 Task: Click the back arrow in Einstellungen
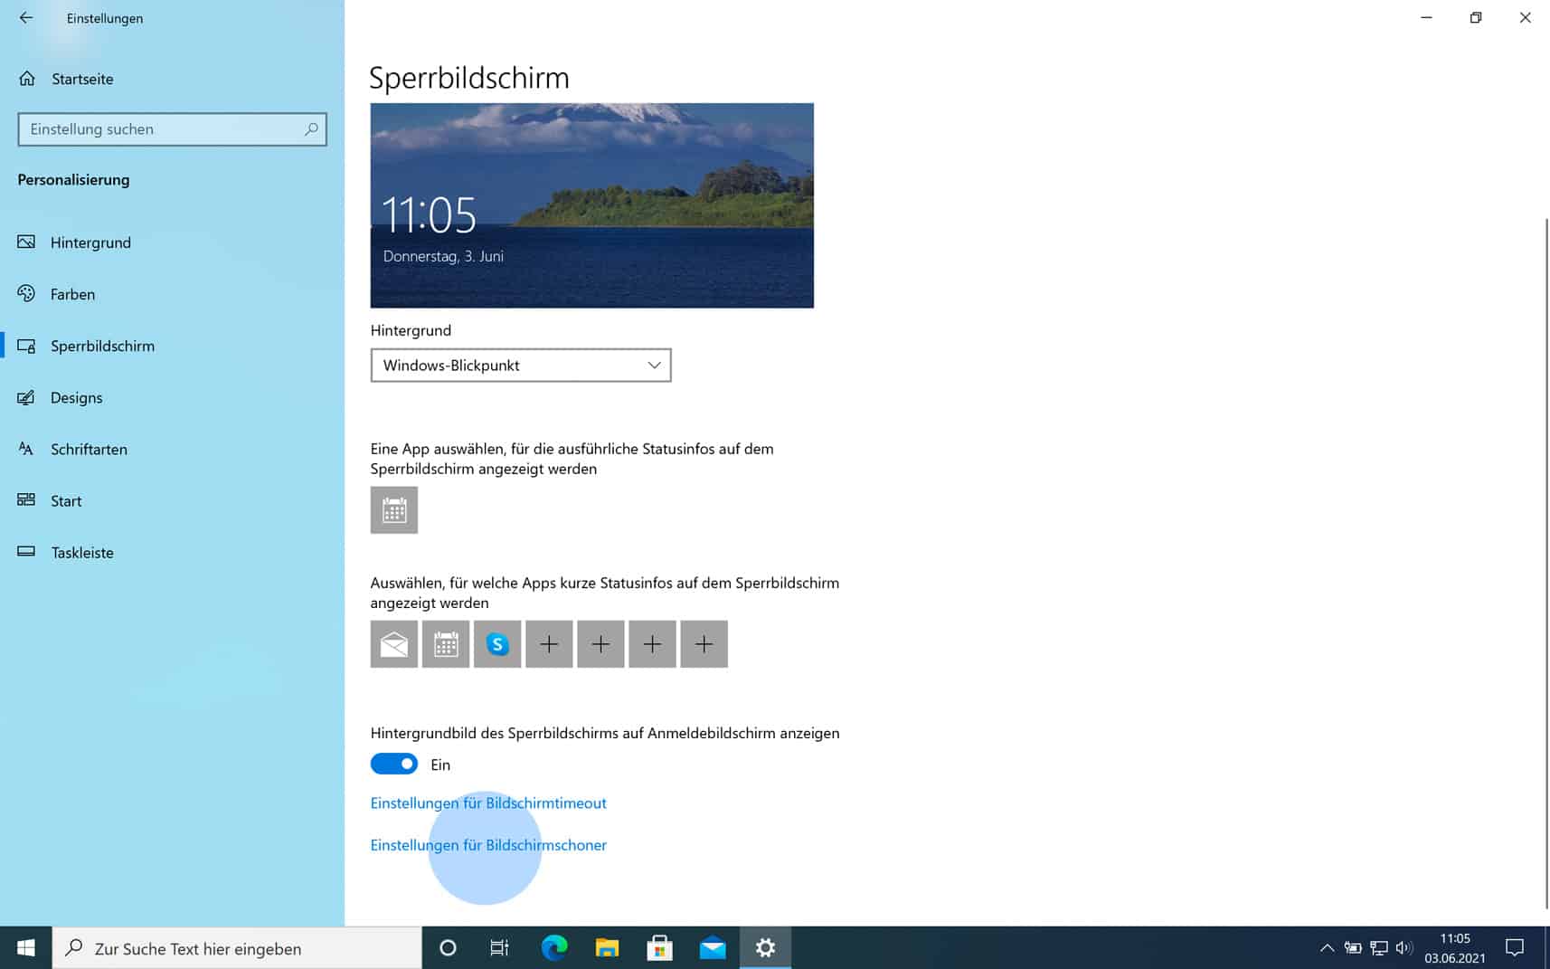pos(26,18)
